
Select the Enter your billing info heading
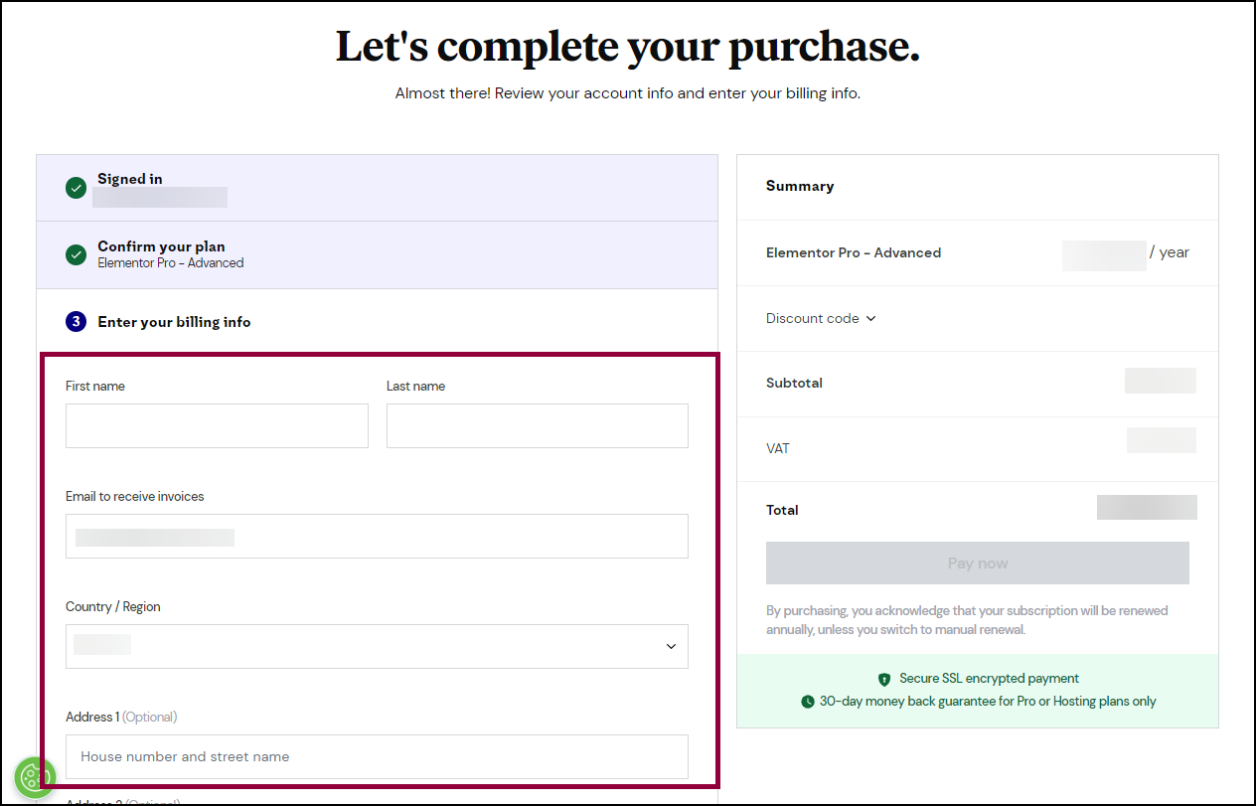tap(174, 322)
